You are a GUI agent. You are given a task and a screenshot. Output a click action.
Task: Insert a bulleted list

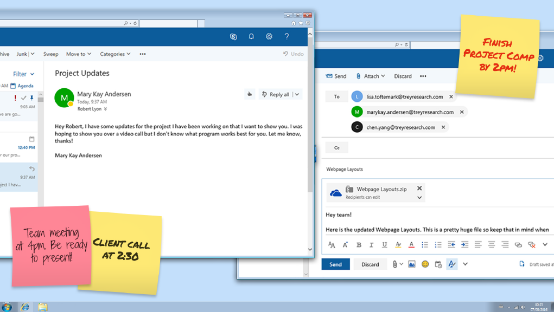(x=425, y=245)
